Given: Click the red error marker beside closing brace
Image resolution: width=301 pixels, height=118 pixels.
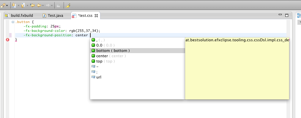Looking at the screenshot, I should click(x=8, y=40).
